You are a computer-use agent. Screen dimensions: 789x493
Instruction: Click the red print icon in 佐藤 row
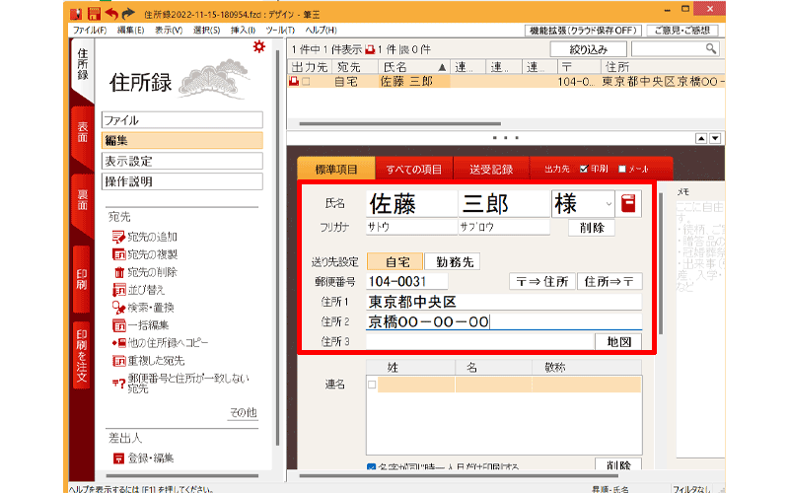294,81
